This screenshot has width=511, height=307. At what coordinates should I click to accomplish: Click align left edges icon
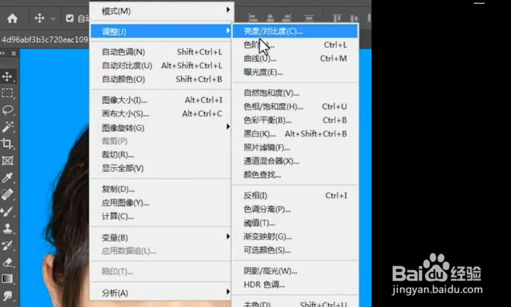point(253,18)
